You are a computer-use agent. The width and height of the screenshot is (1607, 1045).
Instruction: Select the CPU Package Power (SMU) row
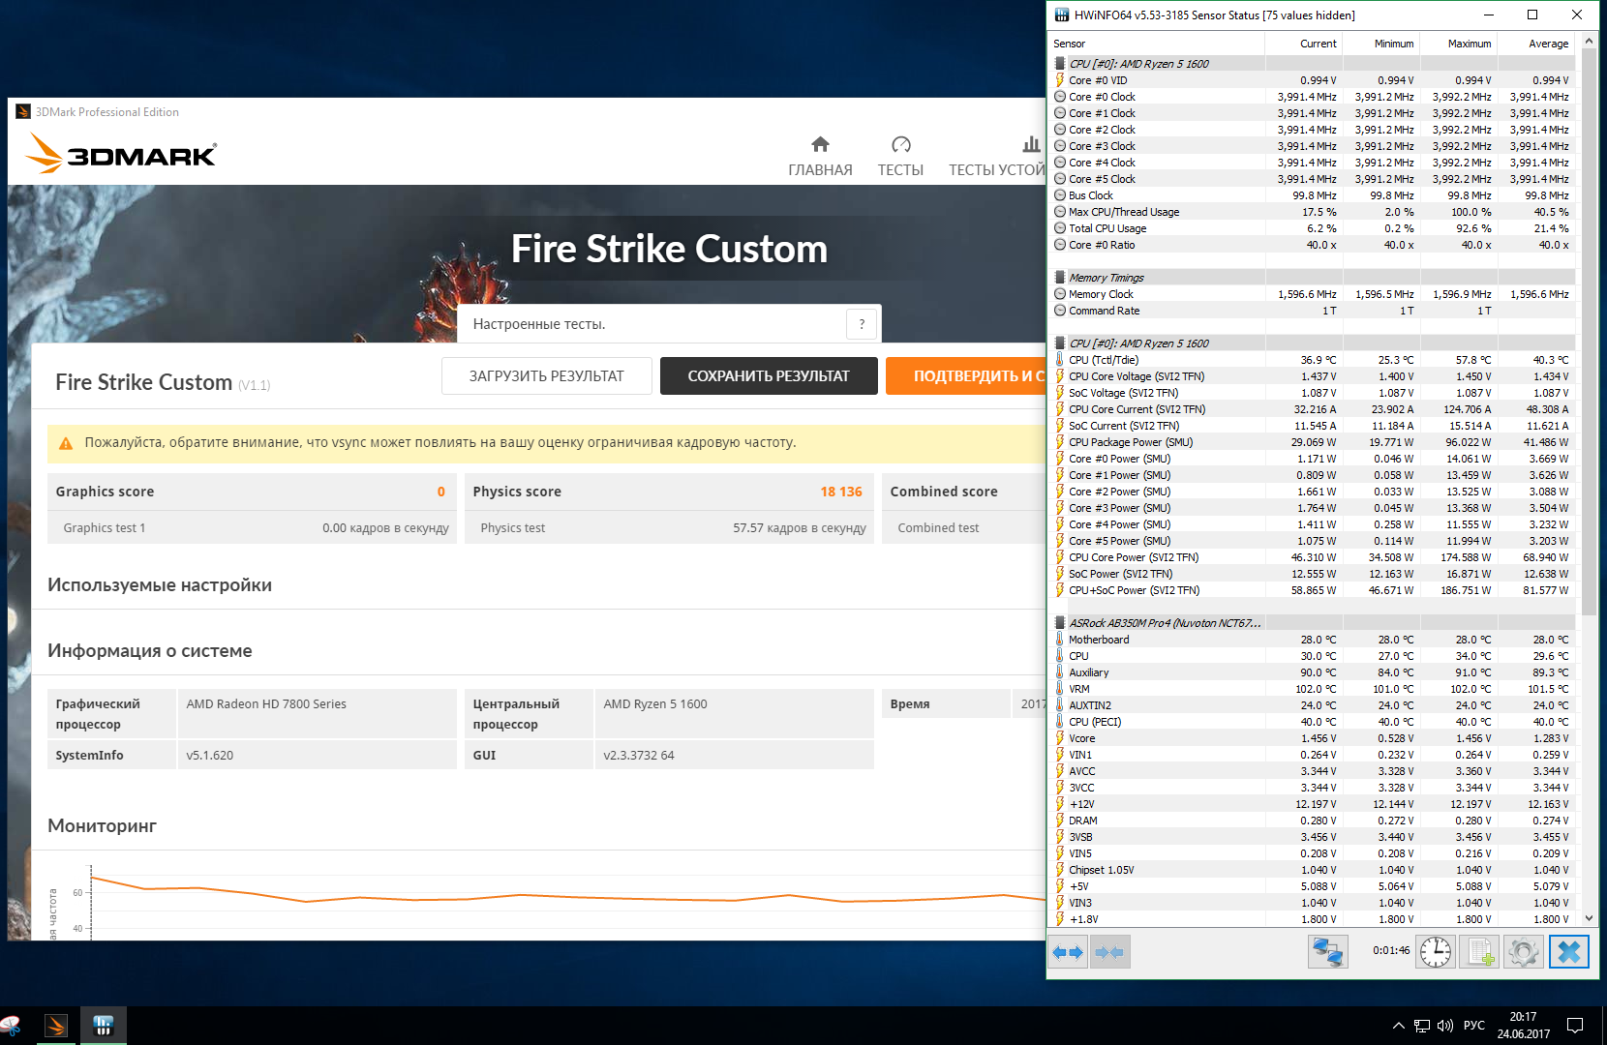coord(1314,442)
